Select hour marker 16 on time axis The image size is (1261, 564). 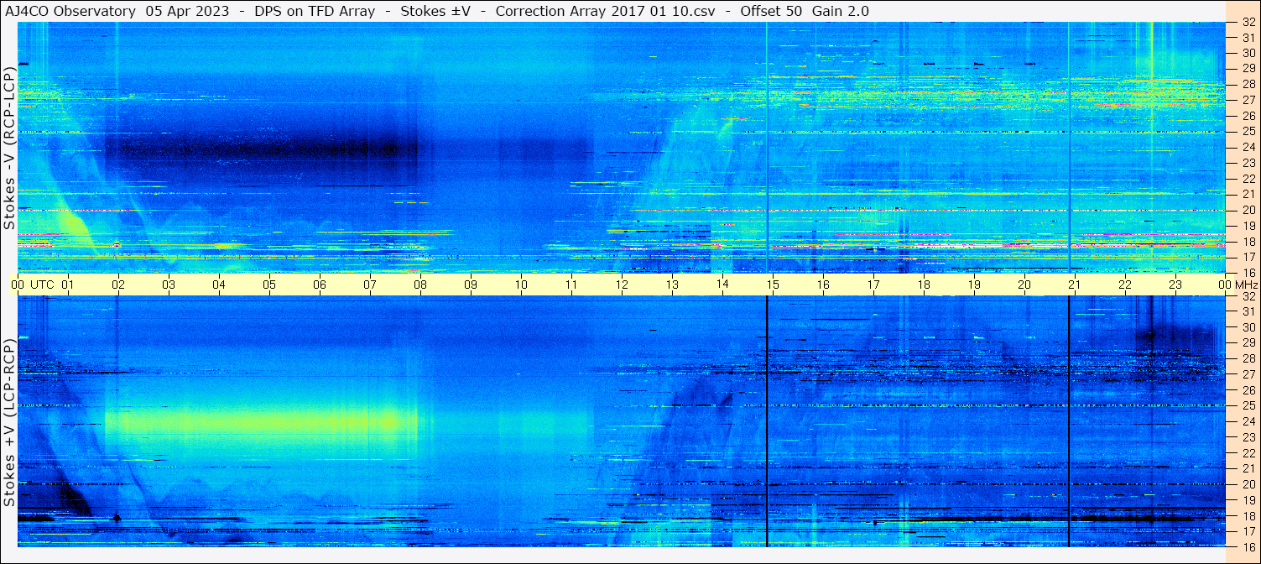tap(823, 285)
